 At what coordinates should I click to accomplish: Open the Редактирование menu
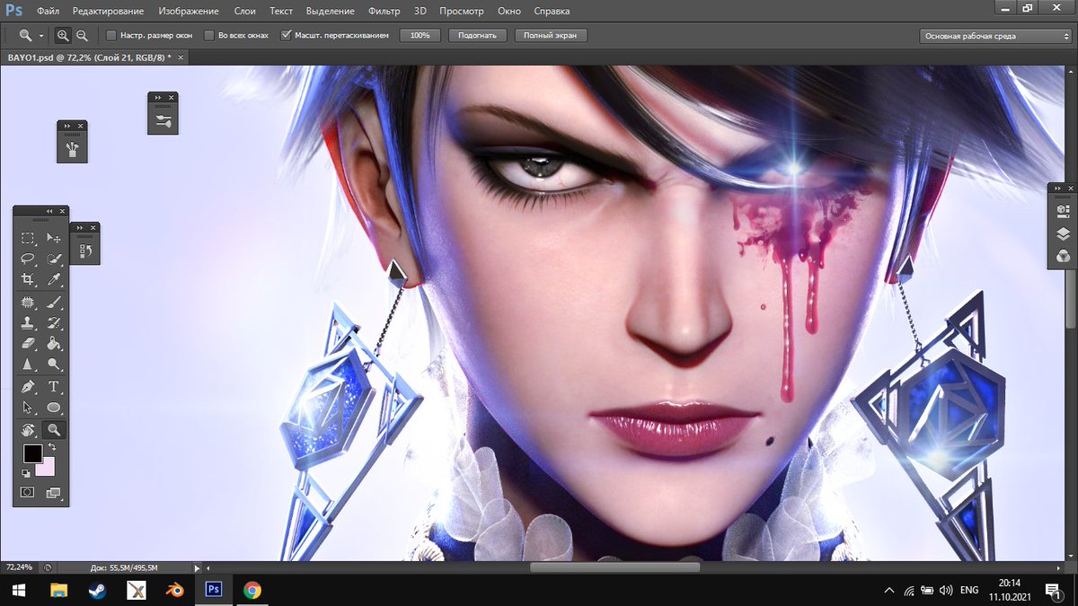point(108,12)
